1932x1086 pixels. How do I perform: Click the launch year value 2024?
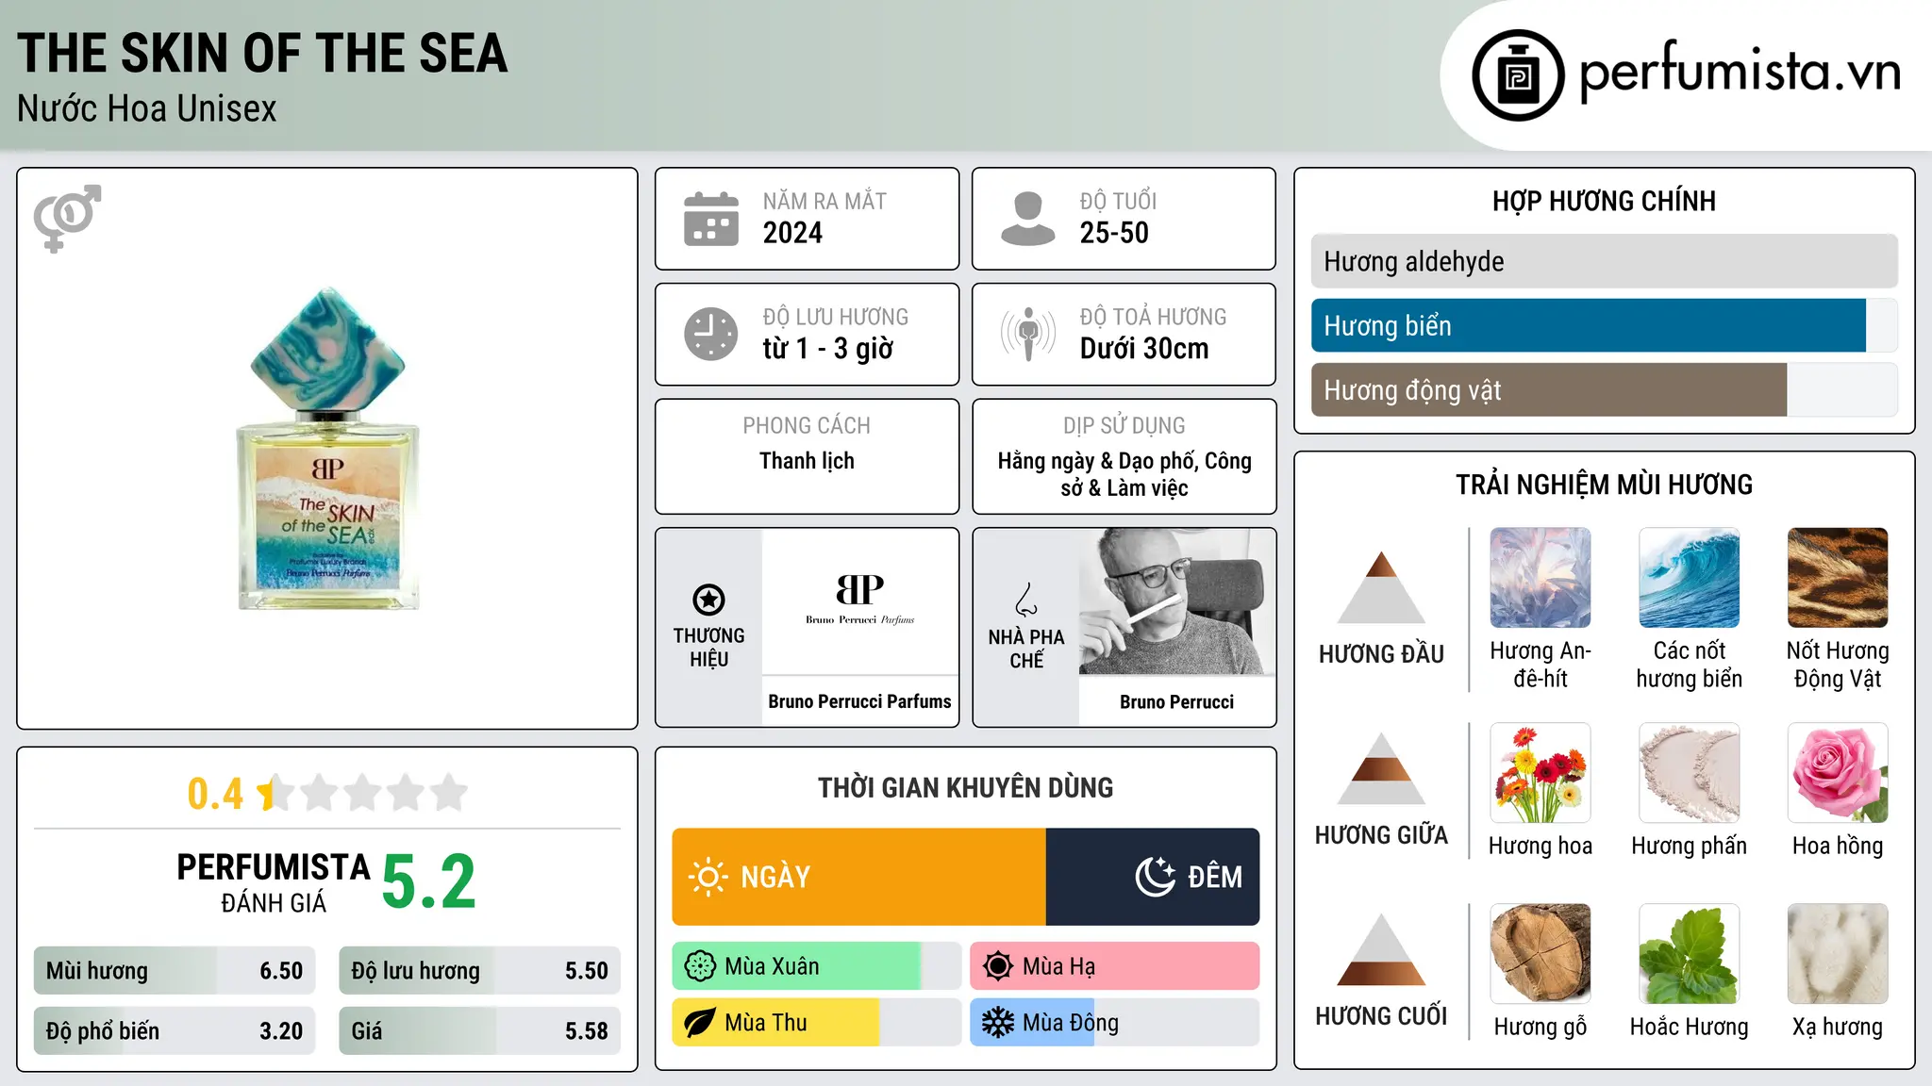click(x=792, y=233)
